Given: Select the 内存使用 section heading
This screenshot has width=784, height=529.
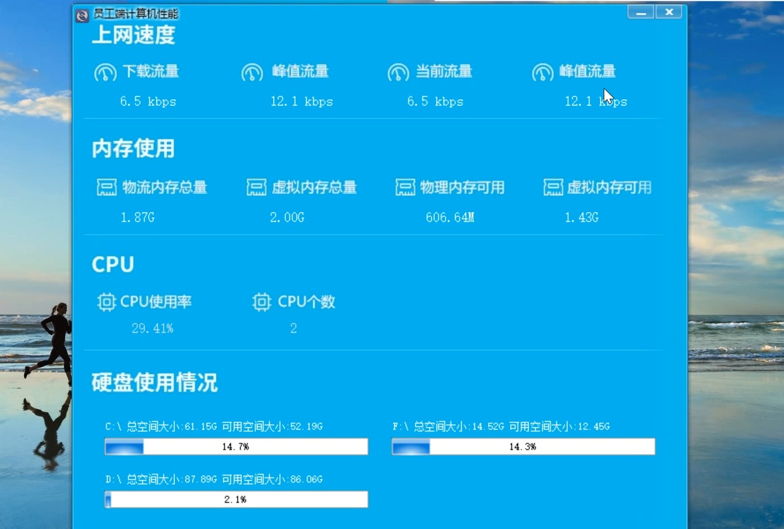Looking at the screenshot, I should pos(132,149).
